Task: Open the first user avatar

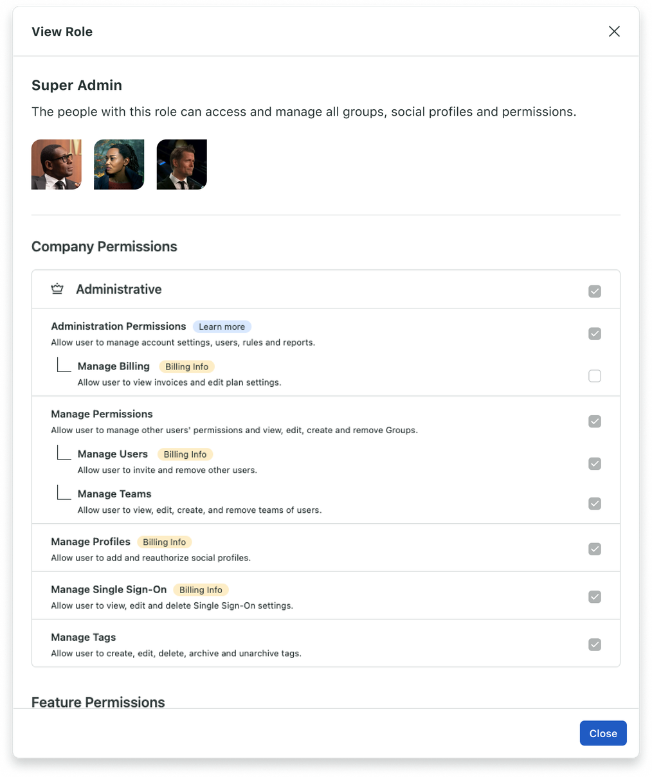Action: click(x=56, y=164)
